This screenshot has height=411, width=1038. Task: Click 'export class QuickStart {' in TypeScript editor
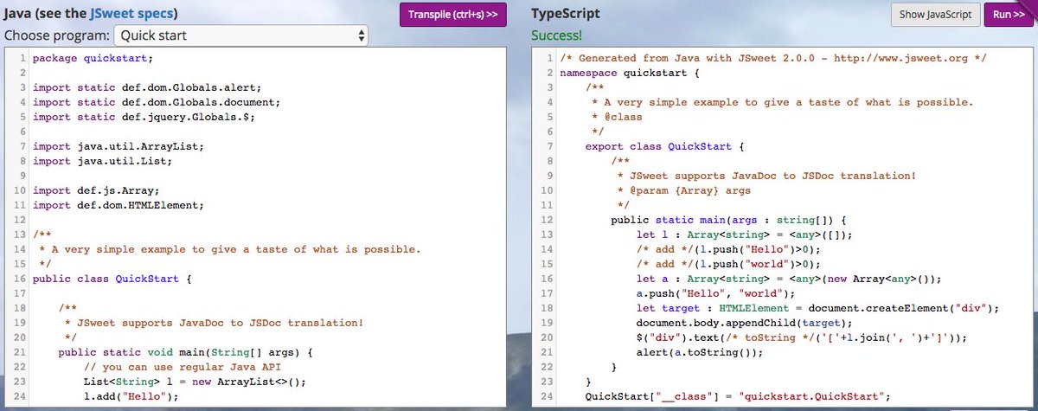[x=665, y=146]
